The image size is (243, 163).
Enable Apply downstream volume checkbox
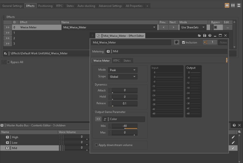(96, 145)
